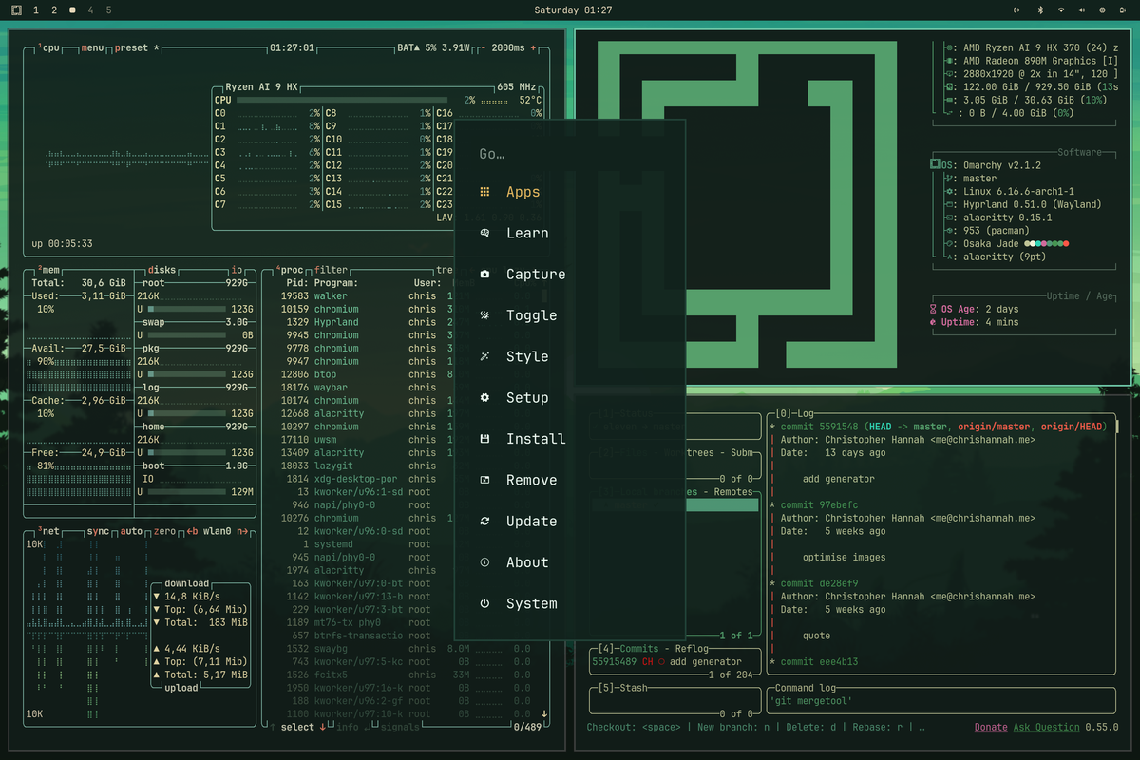Focus the [0]-Log panel in lazygit
1140x760 pixels.
[x=941, y=543]
